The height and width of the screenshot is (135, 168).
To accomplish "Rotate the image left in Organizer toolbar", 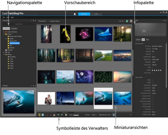I will pyautogui.click(x=58, y=115).
